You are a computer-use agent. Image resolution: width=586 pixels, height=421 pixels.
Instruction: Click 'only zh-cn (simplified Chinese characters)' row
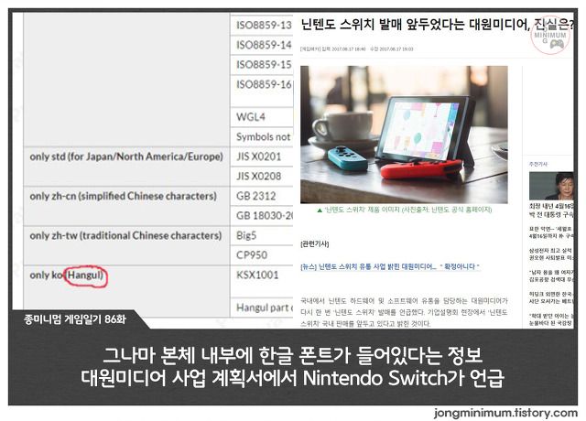[x=126, y=206]
